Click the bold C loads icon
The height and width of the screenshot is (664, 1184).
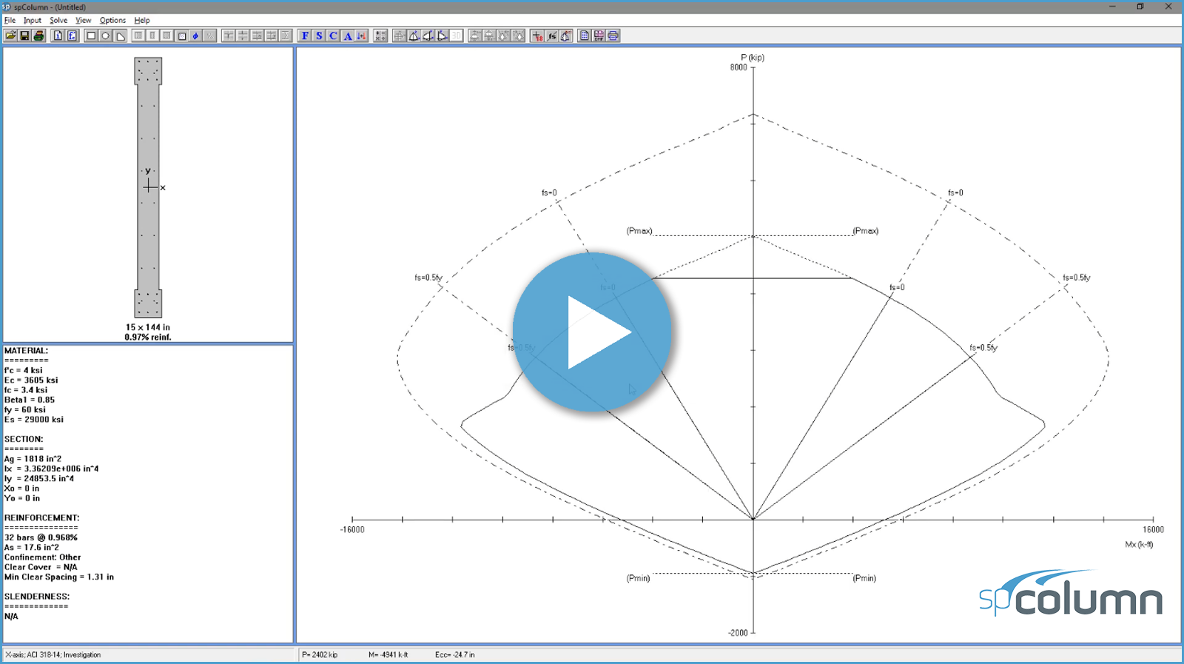333,36
